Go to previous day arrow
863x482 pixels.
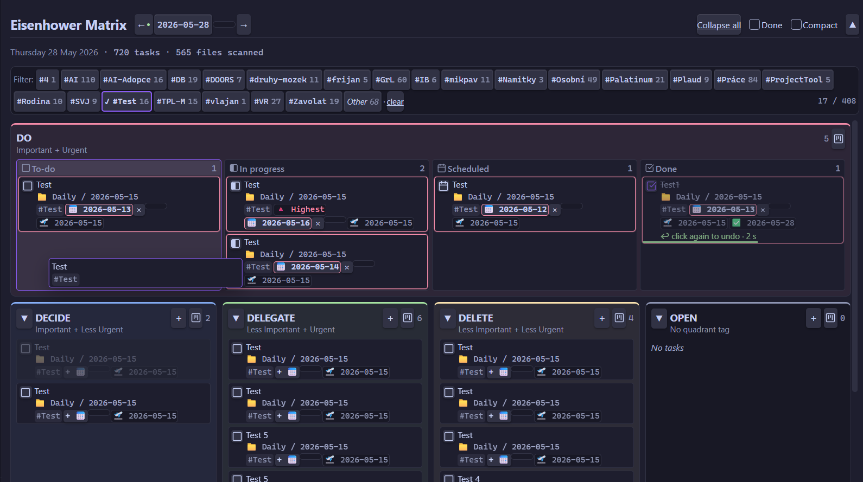144,25
